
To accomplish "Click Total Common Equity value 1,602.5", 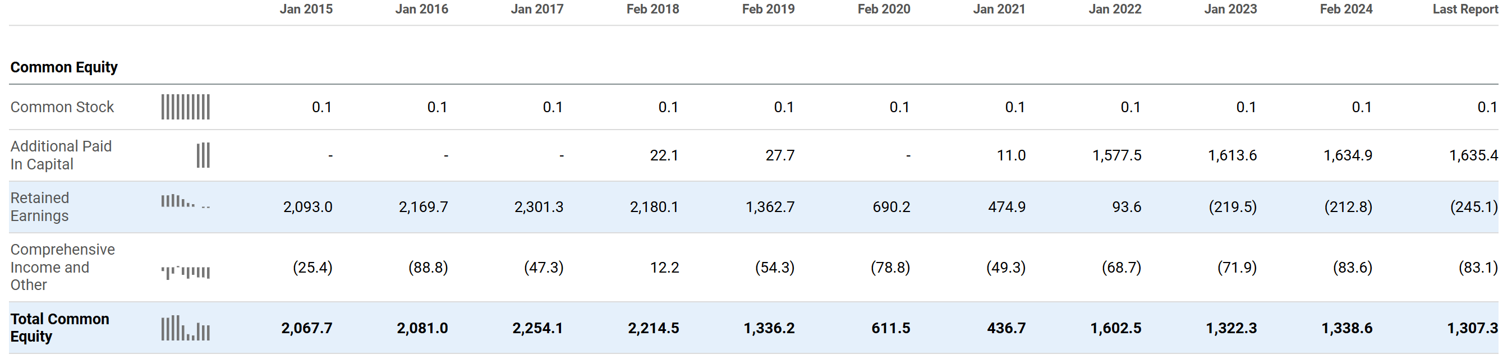I will point(1115,329).
